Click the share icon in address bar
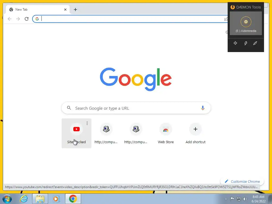 [226, 19]
